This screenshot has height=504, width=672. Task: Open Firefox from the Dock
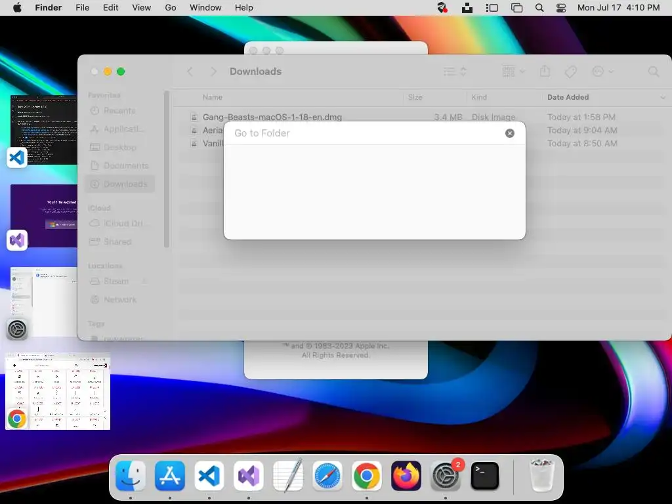coord(406,476)
